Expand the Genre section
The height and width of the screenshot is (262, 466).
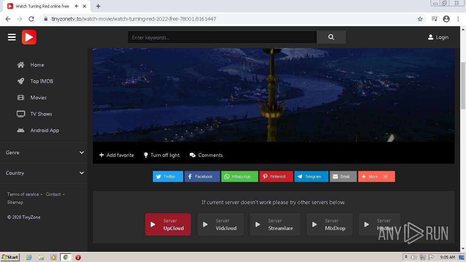coord(44,152)
